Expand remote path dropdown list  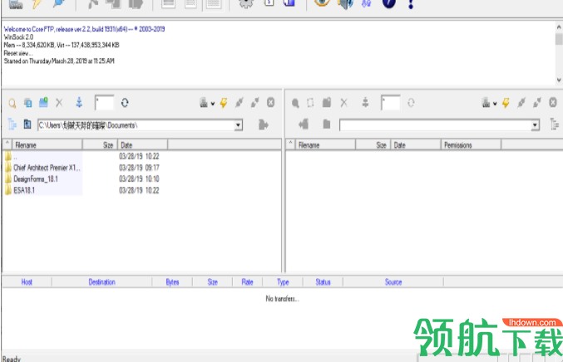[x=535, y=125]
